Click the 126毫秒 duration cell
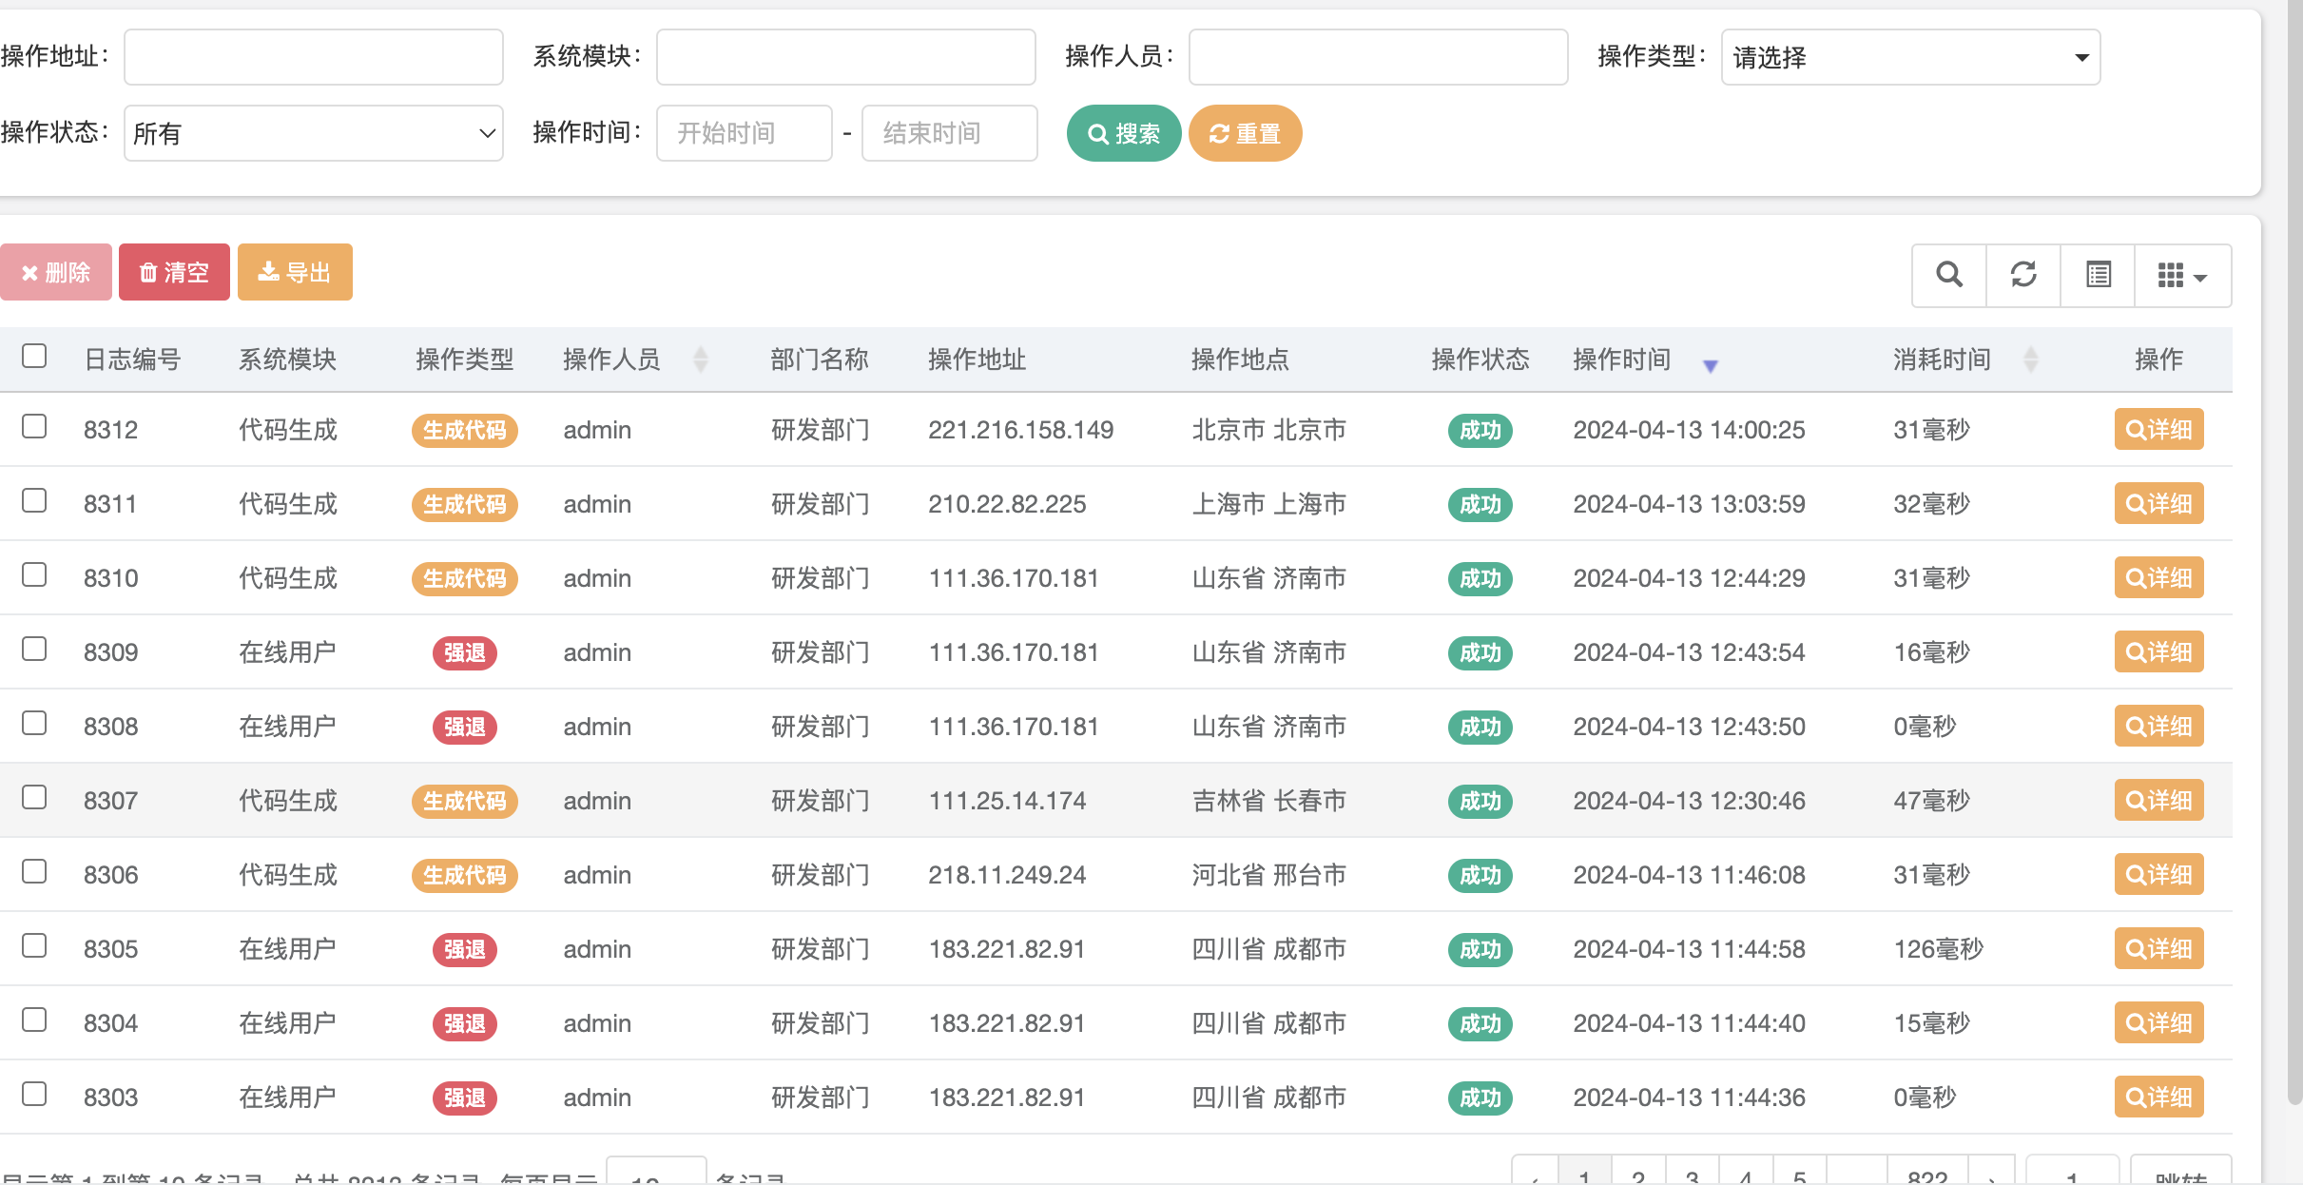 coord(1938,949)
